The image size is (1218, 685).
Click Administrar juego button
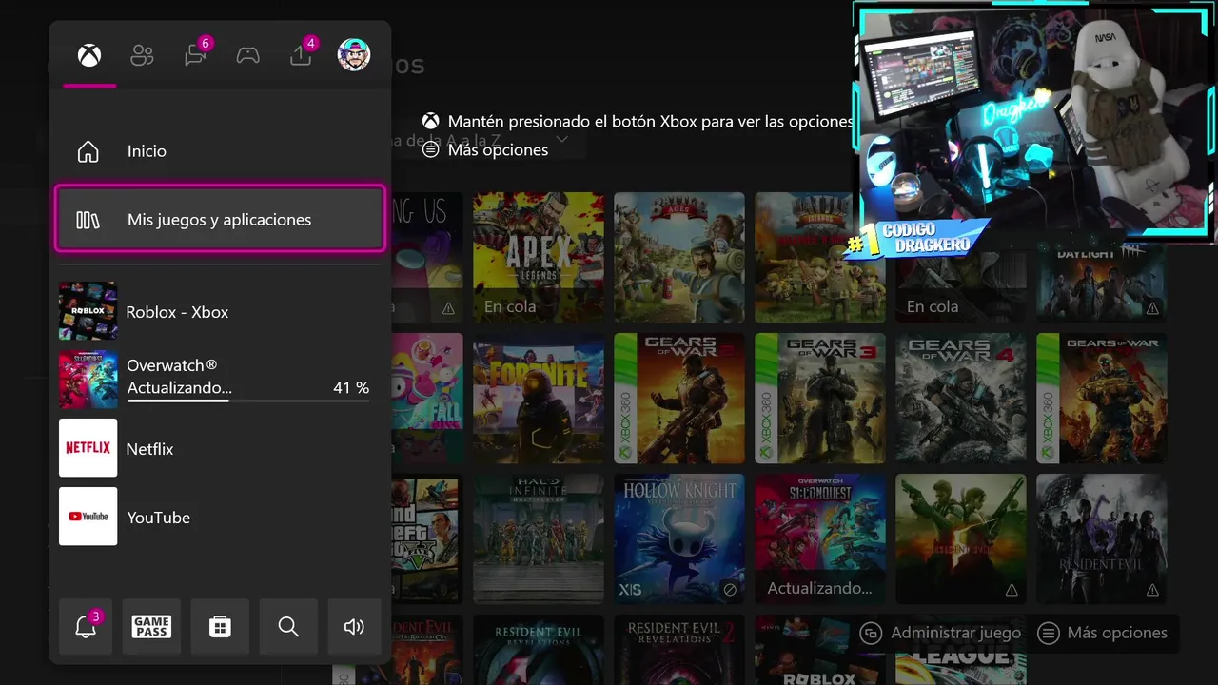940,633
